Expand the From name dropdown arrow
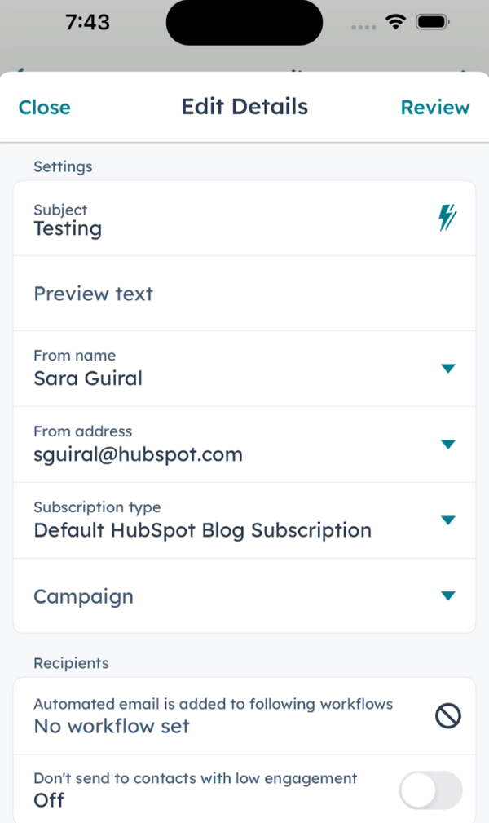This screenshot has width=489, height=823. point(448,369)
